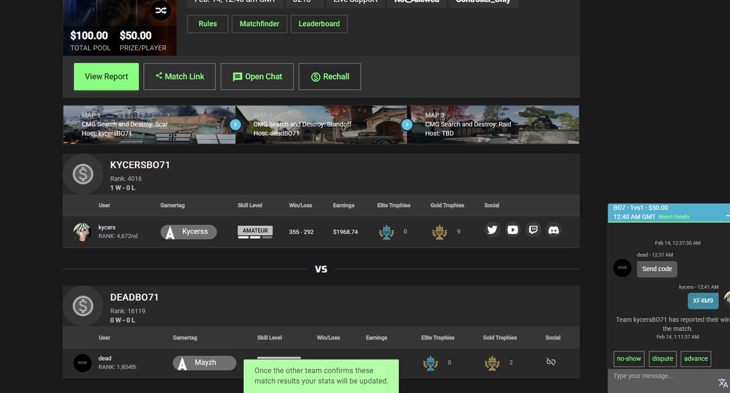Viewport: 730px width, 393px height.
Task: Open kycers' YouTube channel icon
Action: [x=513, y=230]
